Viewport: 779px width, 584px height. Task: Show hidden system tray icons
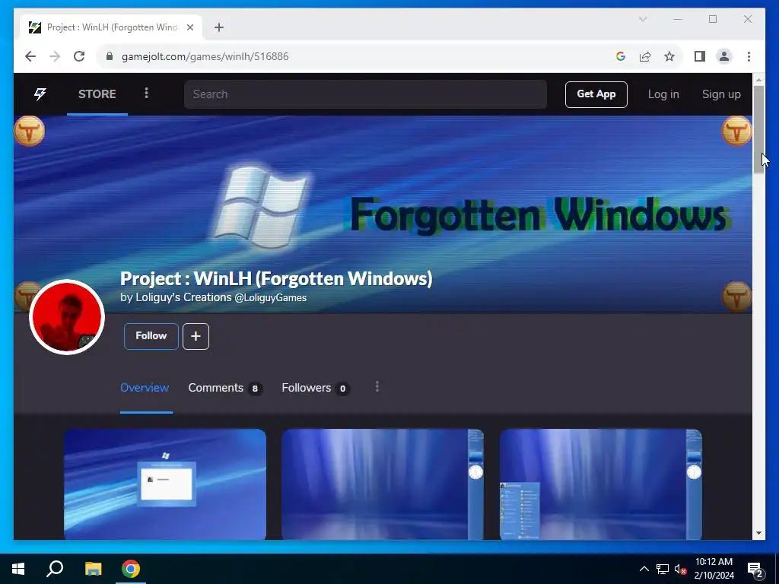point(644,569)
